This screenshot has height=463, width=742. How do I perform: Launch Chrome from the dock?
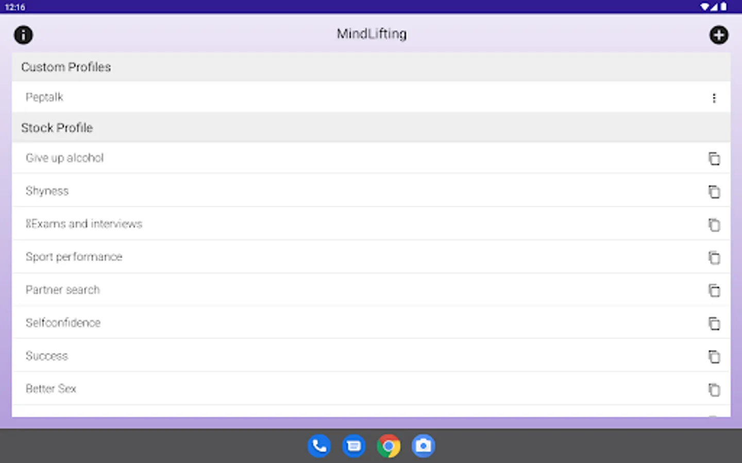(x=389, y=446)
